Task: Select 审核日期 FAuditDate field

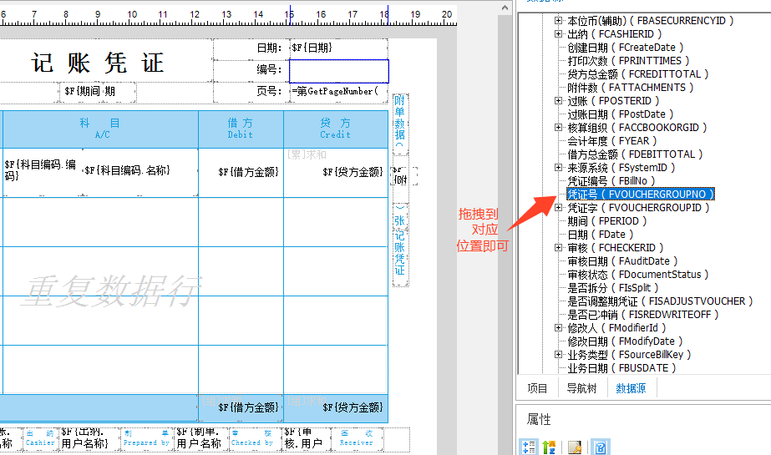Action: point(622,261)
